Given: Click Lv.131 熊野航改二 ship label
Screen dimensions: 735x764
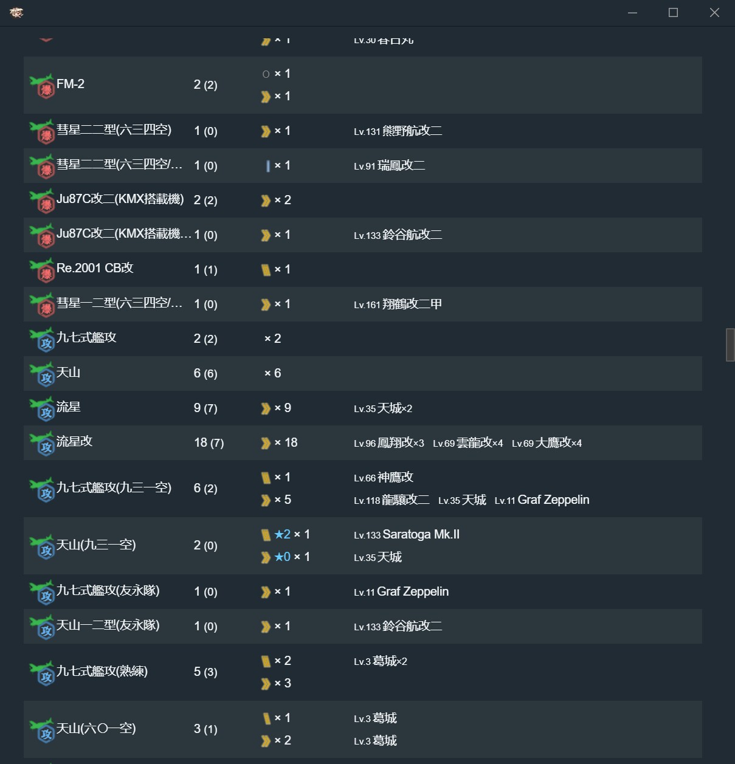Looking at the screenshot, I should (398, 131).
